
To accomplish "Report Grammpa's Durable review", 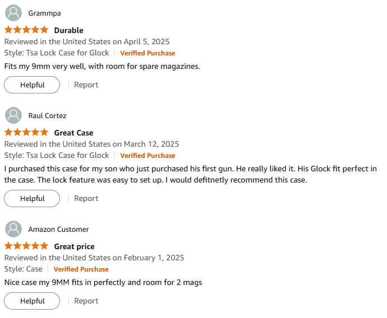I will [x=86, y=85].
